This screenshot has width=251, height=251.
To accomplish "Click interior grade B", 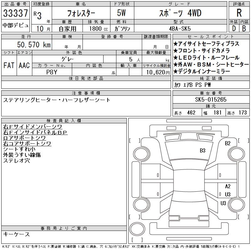I will point(244,29).
